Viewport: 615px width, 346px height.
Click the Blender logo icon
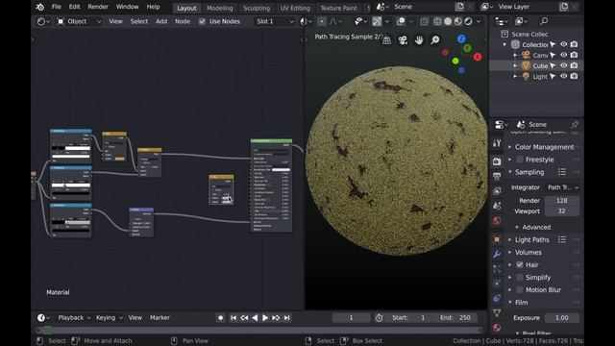pos(39,7)
